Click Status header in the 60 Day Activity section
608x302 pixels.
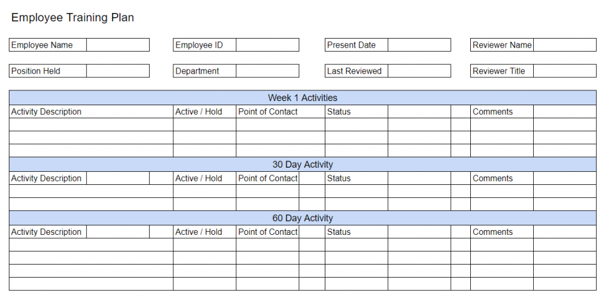tap(339, 232)
